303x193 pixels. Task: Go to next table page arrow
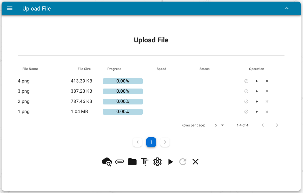[277, 125]
